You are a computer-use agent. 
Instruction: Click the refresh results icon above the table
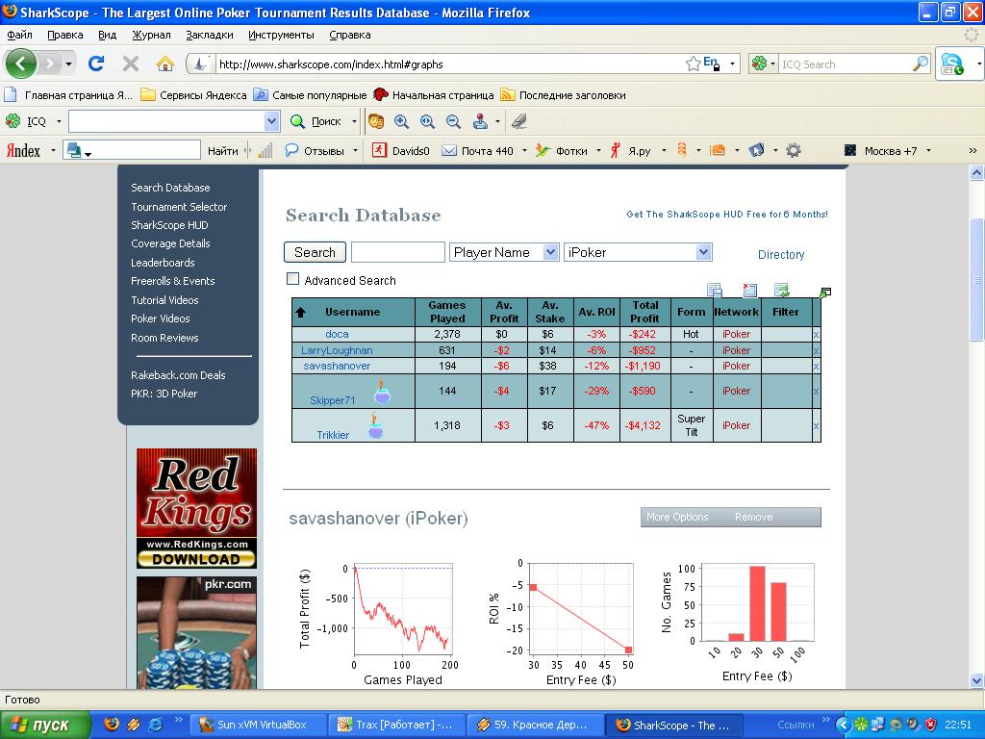[x=782, y=290]
